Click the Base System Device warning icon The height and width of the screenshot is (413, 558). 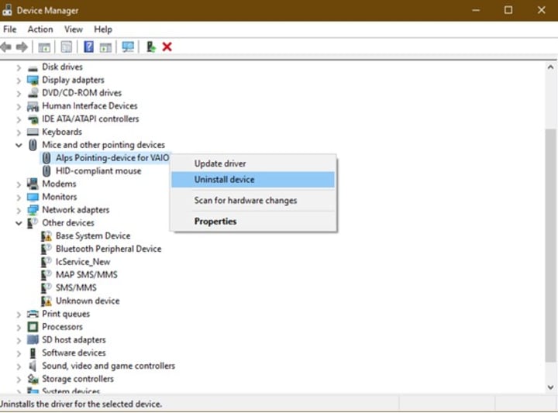(x=46, y=236)
